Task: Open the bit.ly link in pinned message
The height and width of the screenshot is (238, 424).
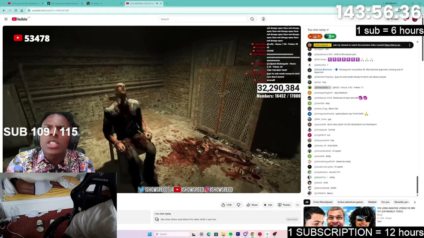Action: coord(393,45)
